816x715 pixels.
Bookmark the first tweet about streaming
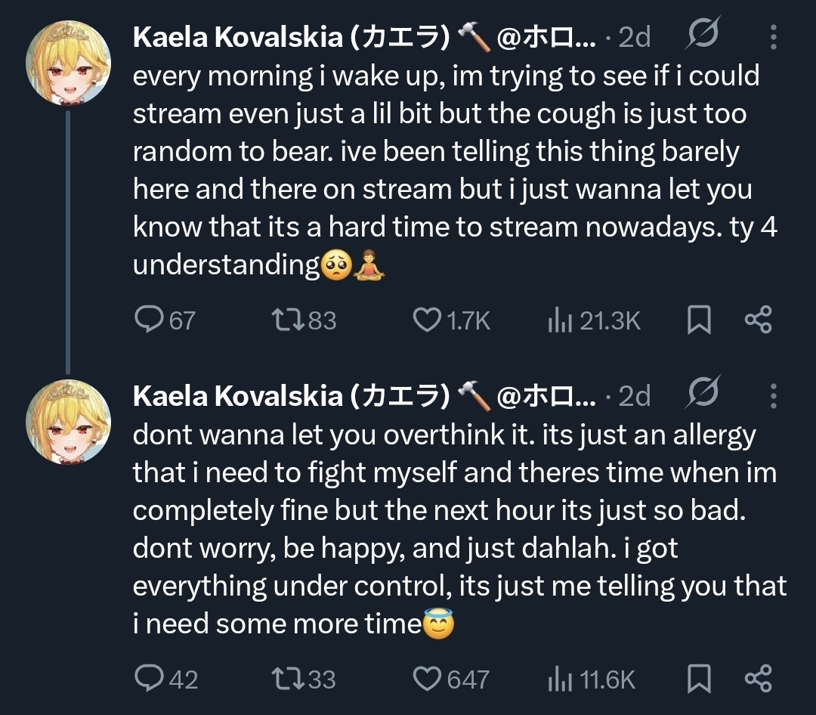699,321
